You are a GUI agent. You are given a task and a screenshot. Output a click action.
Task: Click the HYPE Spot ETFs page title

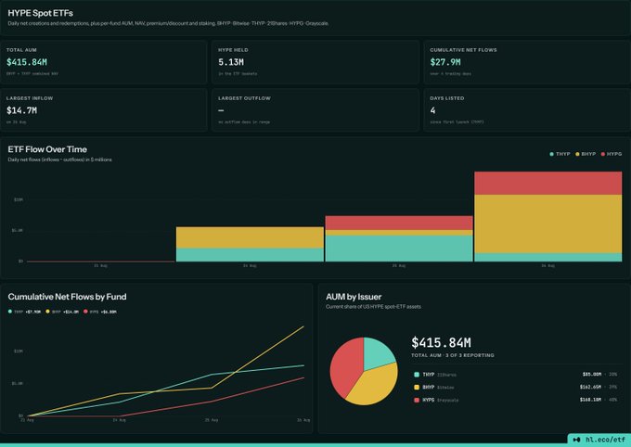coord(40,13)
